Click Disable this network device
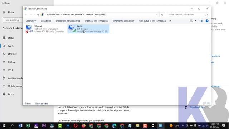229x129 pixels. (68, 21)
